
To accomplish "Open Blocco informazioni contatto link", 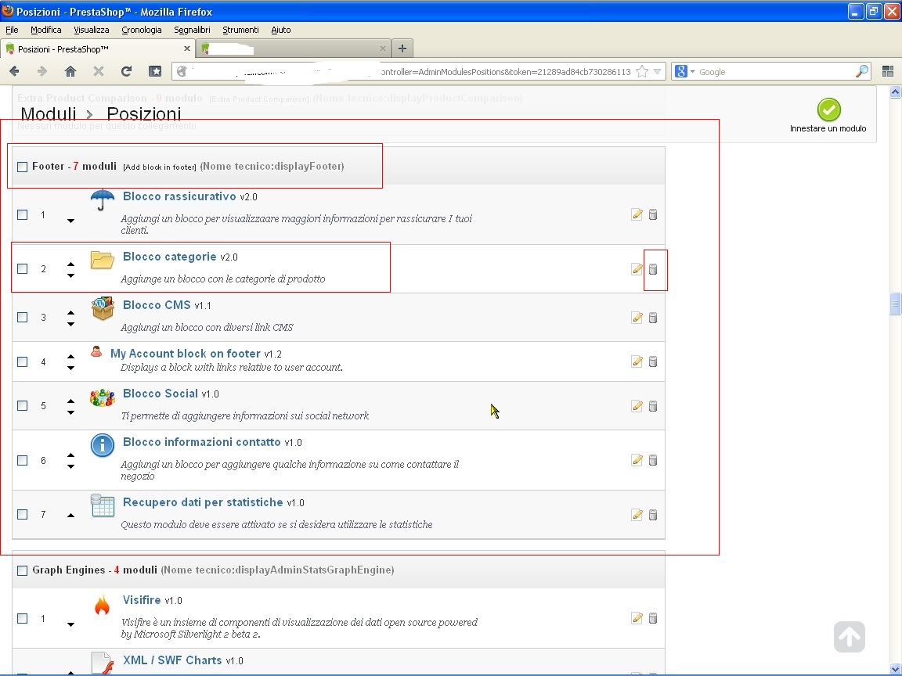I will tap(201, 442).
